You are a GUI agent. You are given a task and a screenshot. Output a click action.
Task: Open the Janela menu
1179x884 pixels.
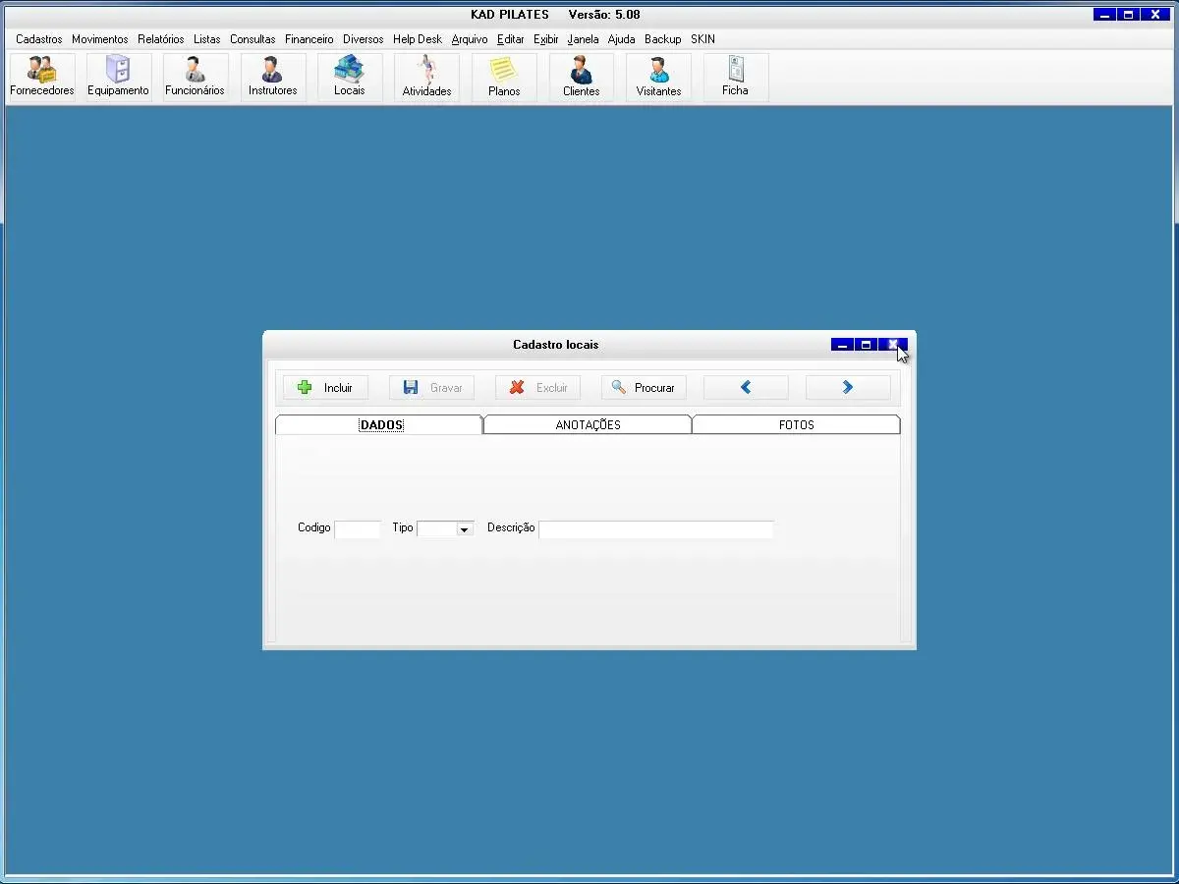tap(584, 39)
